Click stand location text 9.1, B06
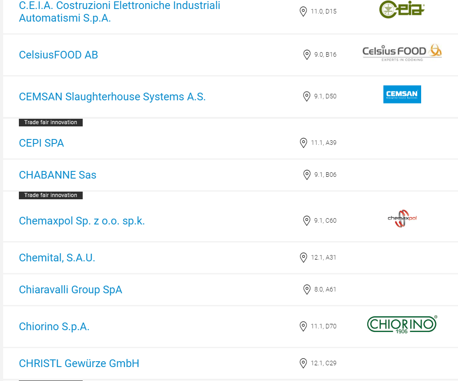This screenshot has height=381, width=458. [325, 175]
